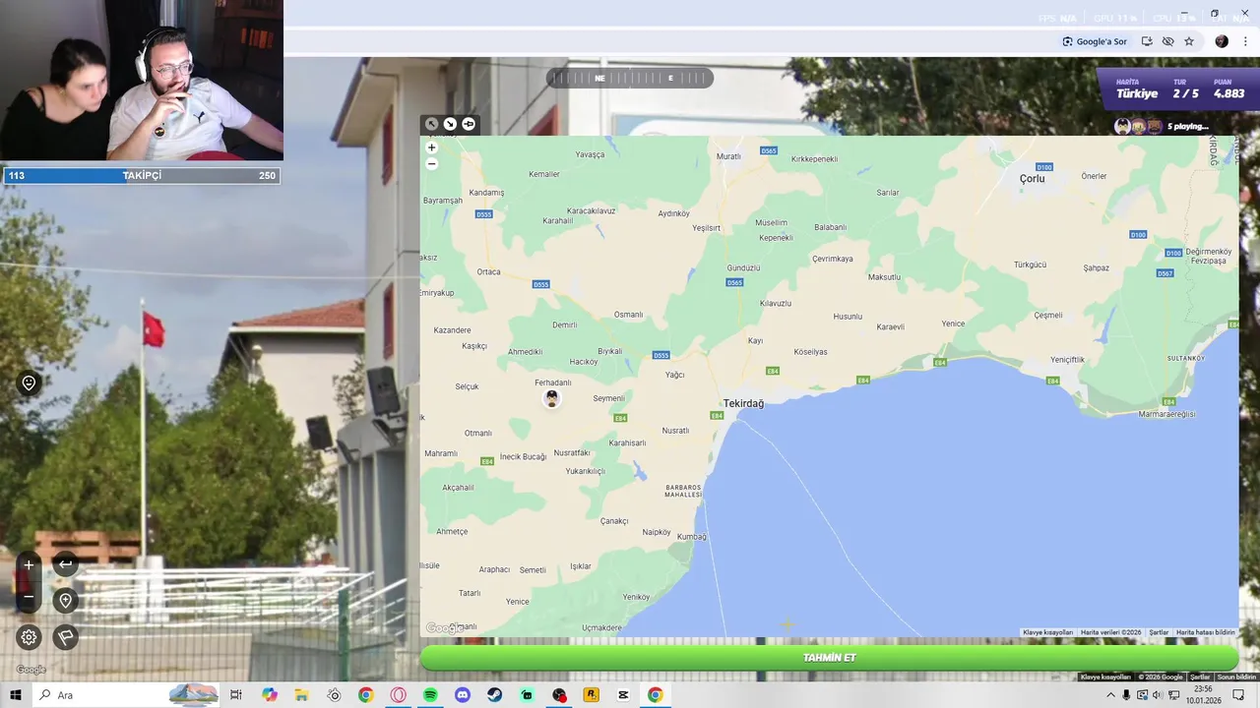The image size is (1260, 708).
Task: Click Uçmakdere label on map
Action: (601, 627)
